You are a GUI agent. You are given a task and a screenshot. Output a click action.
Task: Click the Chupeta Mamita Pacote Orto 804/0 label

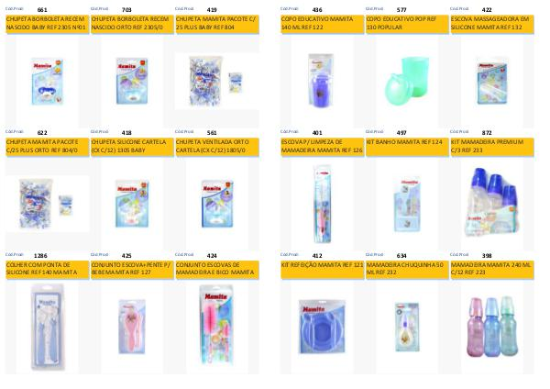pyautogui.click(x=47, y=146)
